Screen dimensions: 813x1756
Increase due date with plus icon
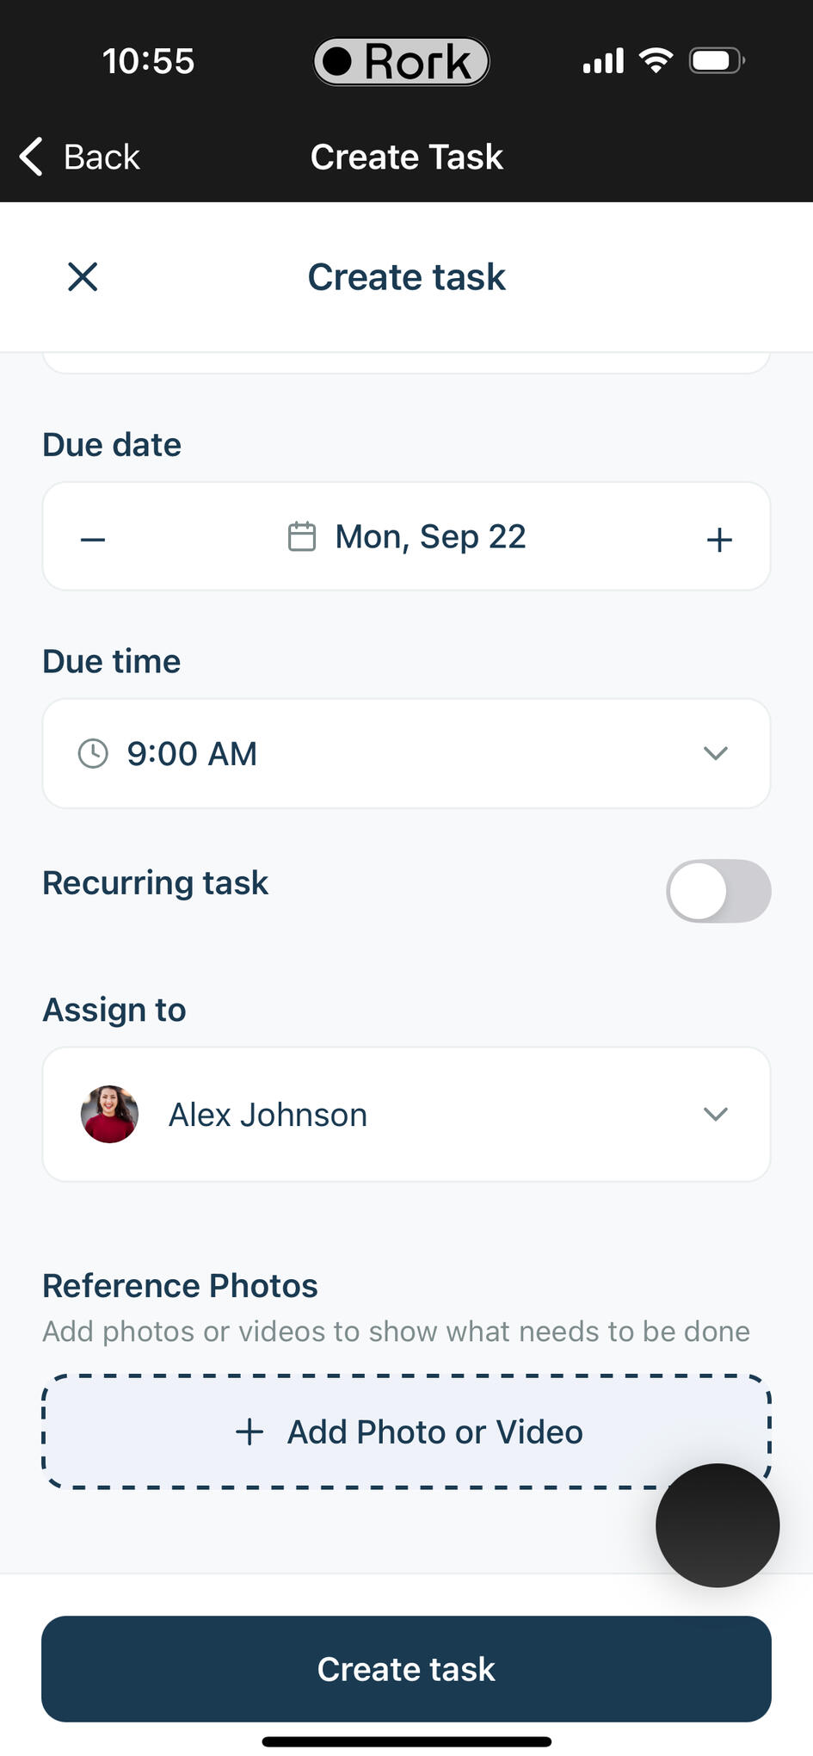point(719,540)
